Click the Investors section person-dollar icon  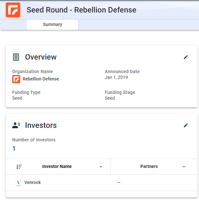16,125
